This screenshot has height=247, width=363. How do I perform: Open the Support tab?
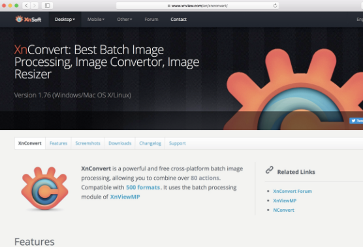point(178,143)
